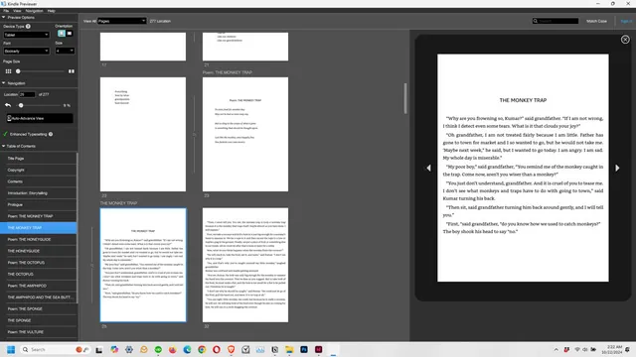Open the green app icon on the taskbar
Image resolution: width=636 pixels, height=357 pixels.
tap(158, 350)
